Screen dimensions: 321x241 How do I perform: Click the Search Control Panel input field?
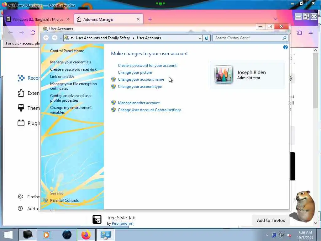pyautogui.click(x=247, y=38)
